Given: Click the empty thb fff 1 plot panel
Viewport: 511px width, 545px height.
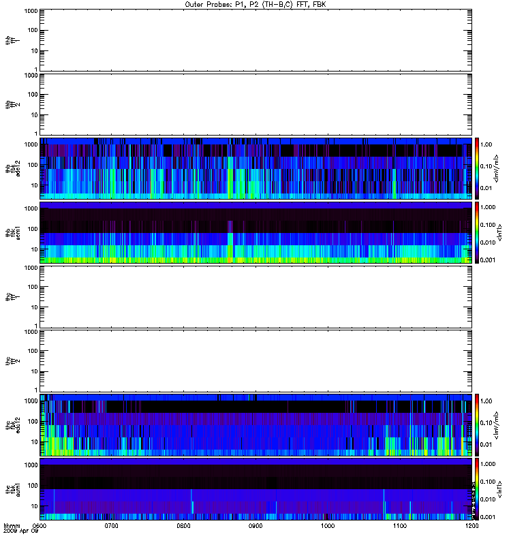Looking at the screenshot, I should coord(255,40).
